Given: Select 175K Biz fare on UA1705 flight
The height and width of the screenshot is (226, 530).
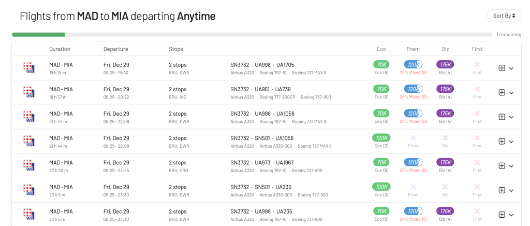Looking at the screenshot, I should (x=445, y=64).
